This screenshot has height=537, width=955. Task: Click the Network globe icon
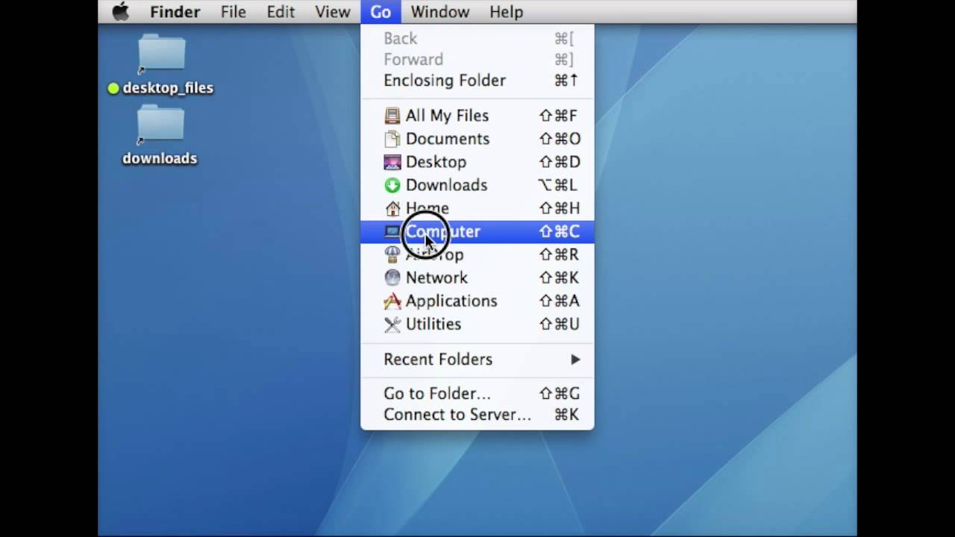pyautogui.click(x=392, y=277)
